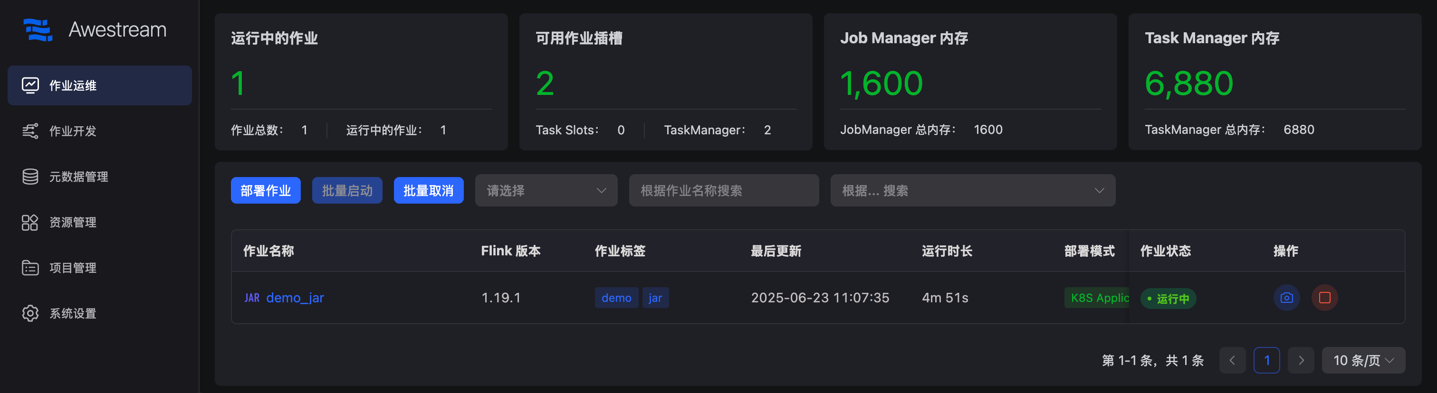Screen dimensions: 1437x393
Task: Click the 系统设置 gear icon
Action: (x=30, y=313)
